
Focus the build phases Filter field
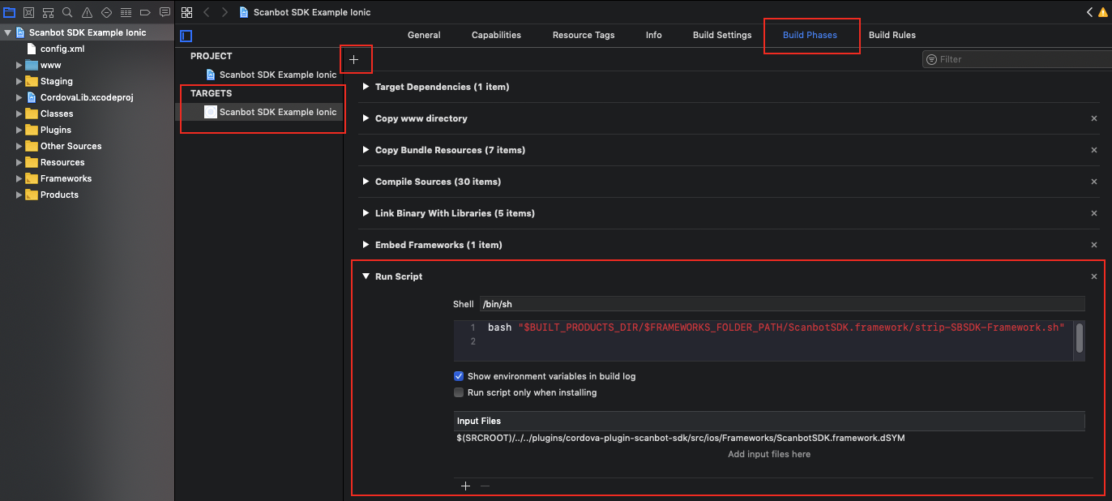point(1016,59)
